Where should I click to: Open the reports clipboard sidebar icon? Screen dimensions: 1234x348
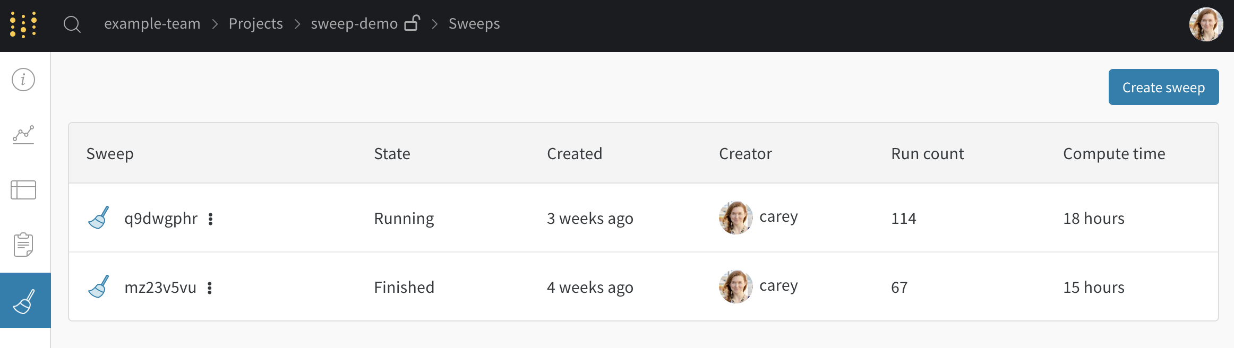coord(23,245)
